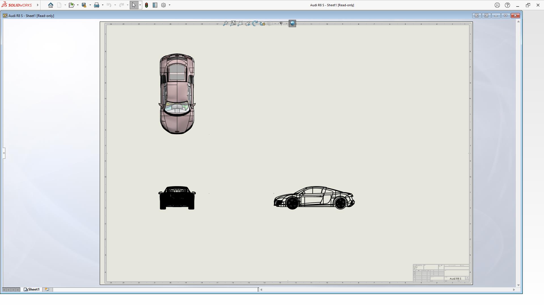
Task: Expand the Options gear dropdown arrow
Action: [170, 5]
